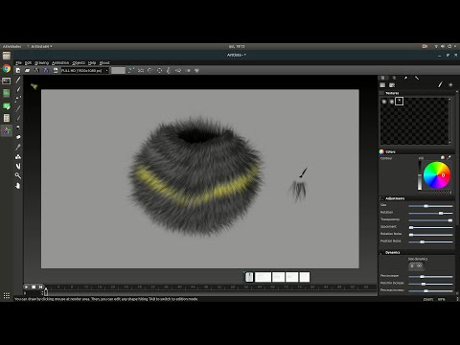Viewport: 460px width, 345px height.
Task: Click the clock in the top bar
Action: 237,46
